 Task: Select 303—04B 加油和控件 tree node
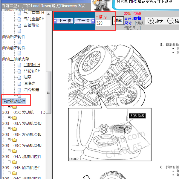pos(24,168)
